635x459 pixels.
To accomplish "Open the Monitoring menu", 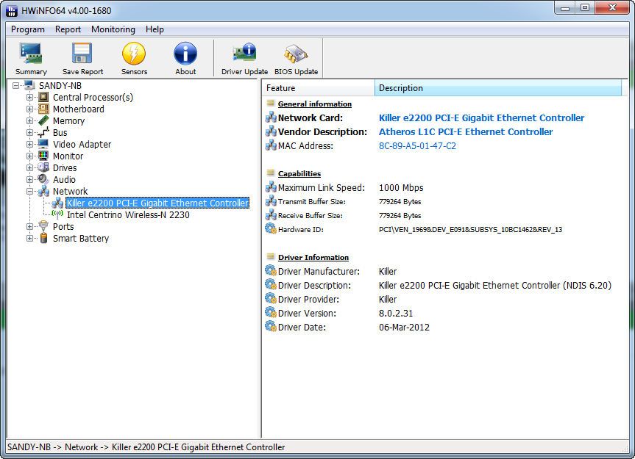I will [113, 29].
